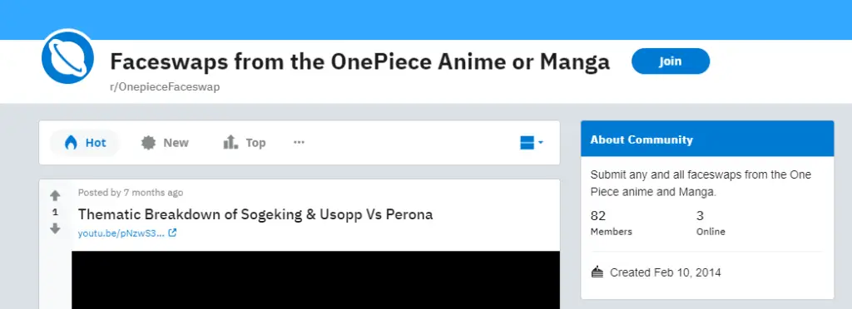The height and width of the screenshot is (309, 852).
Task: Click the cake icon beside Created date
Action: click(x=597, y=272)
